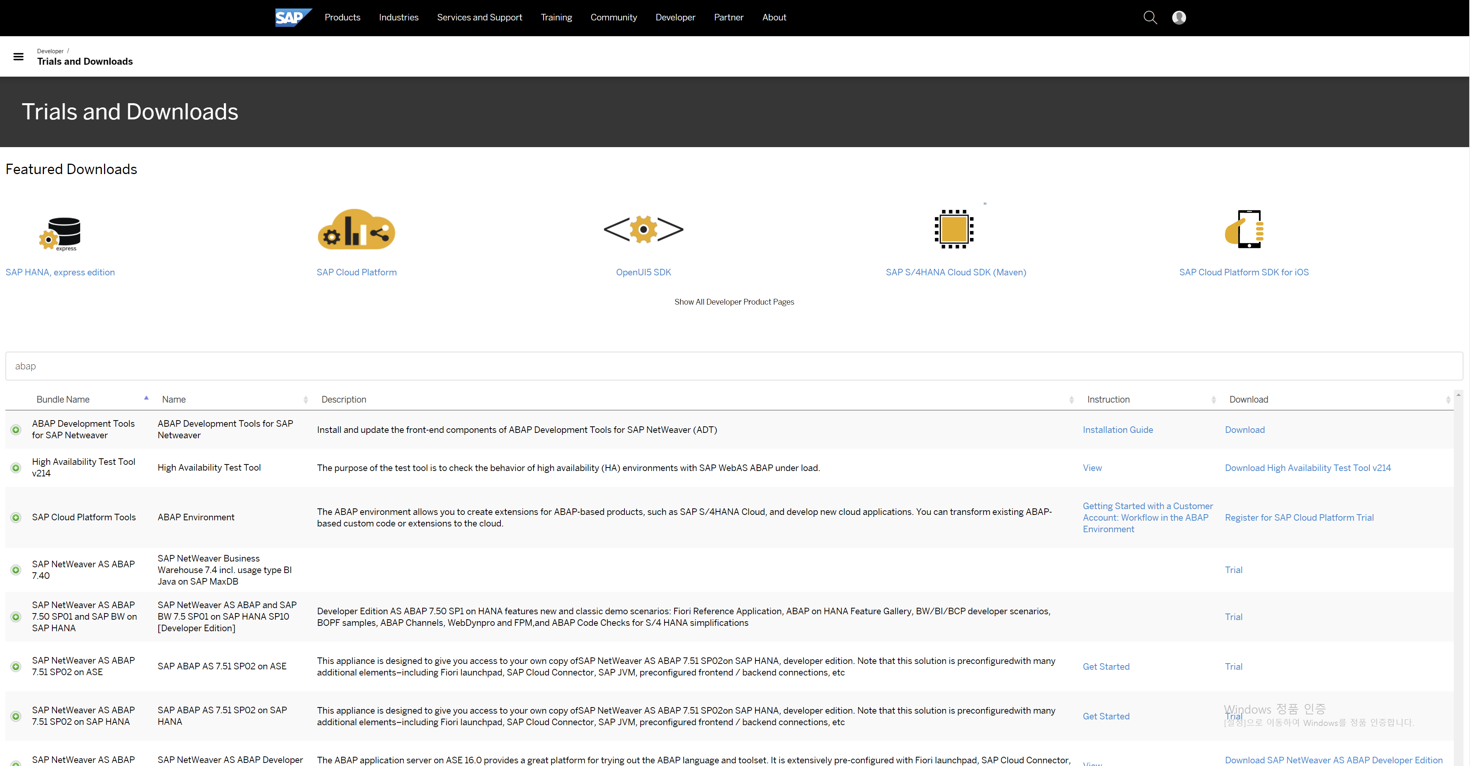Click the SAP HANA express edition database icon
Screen dimensions: 1470x766
pos(60,233)
